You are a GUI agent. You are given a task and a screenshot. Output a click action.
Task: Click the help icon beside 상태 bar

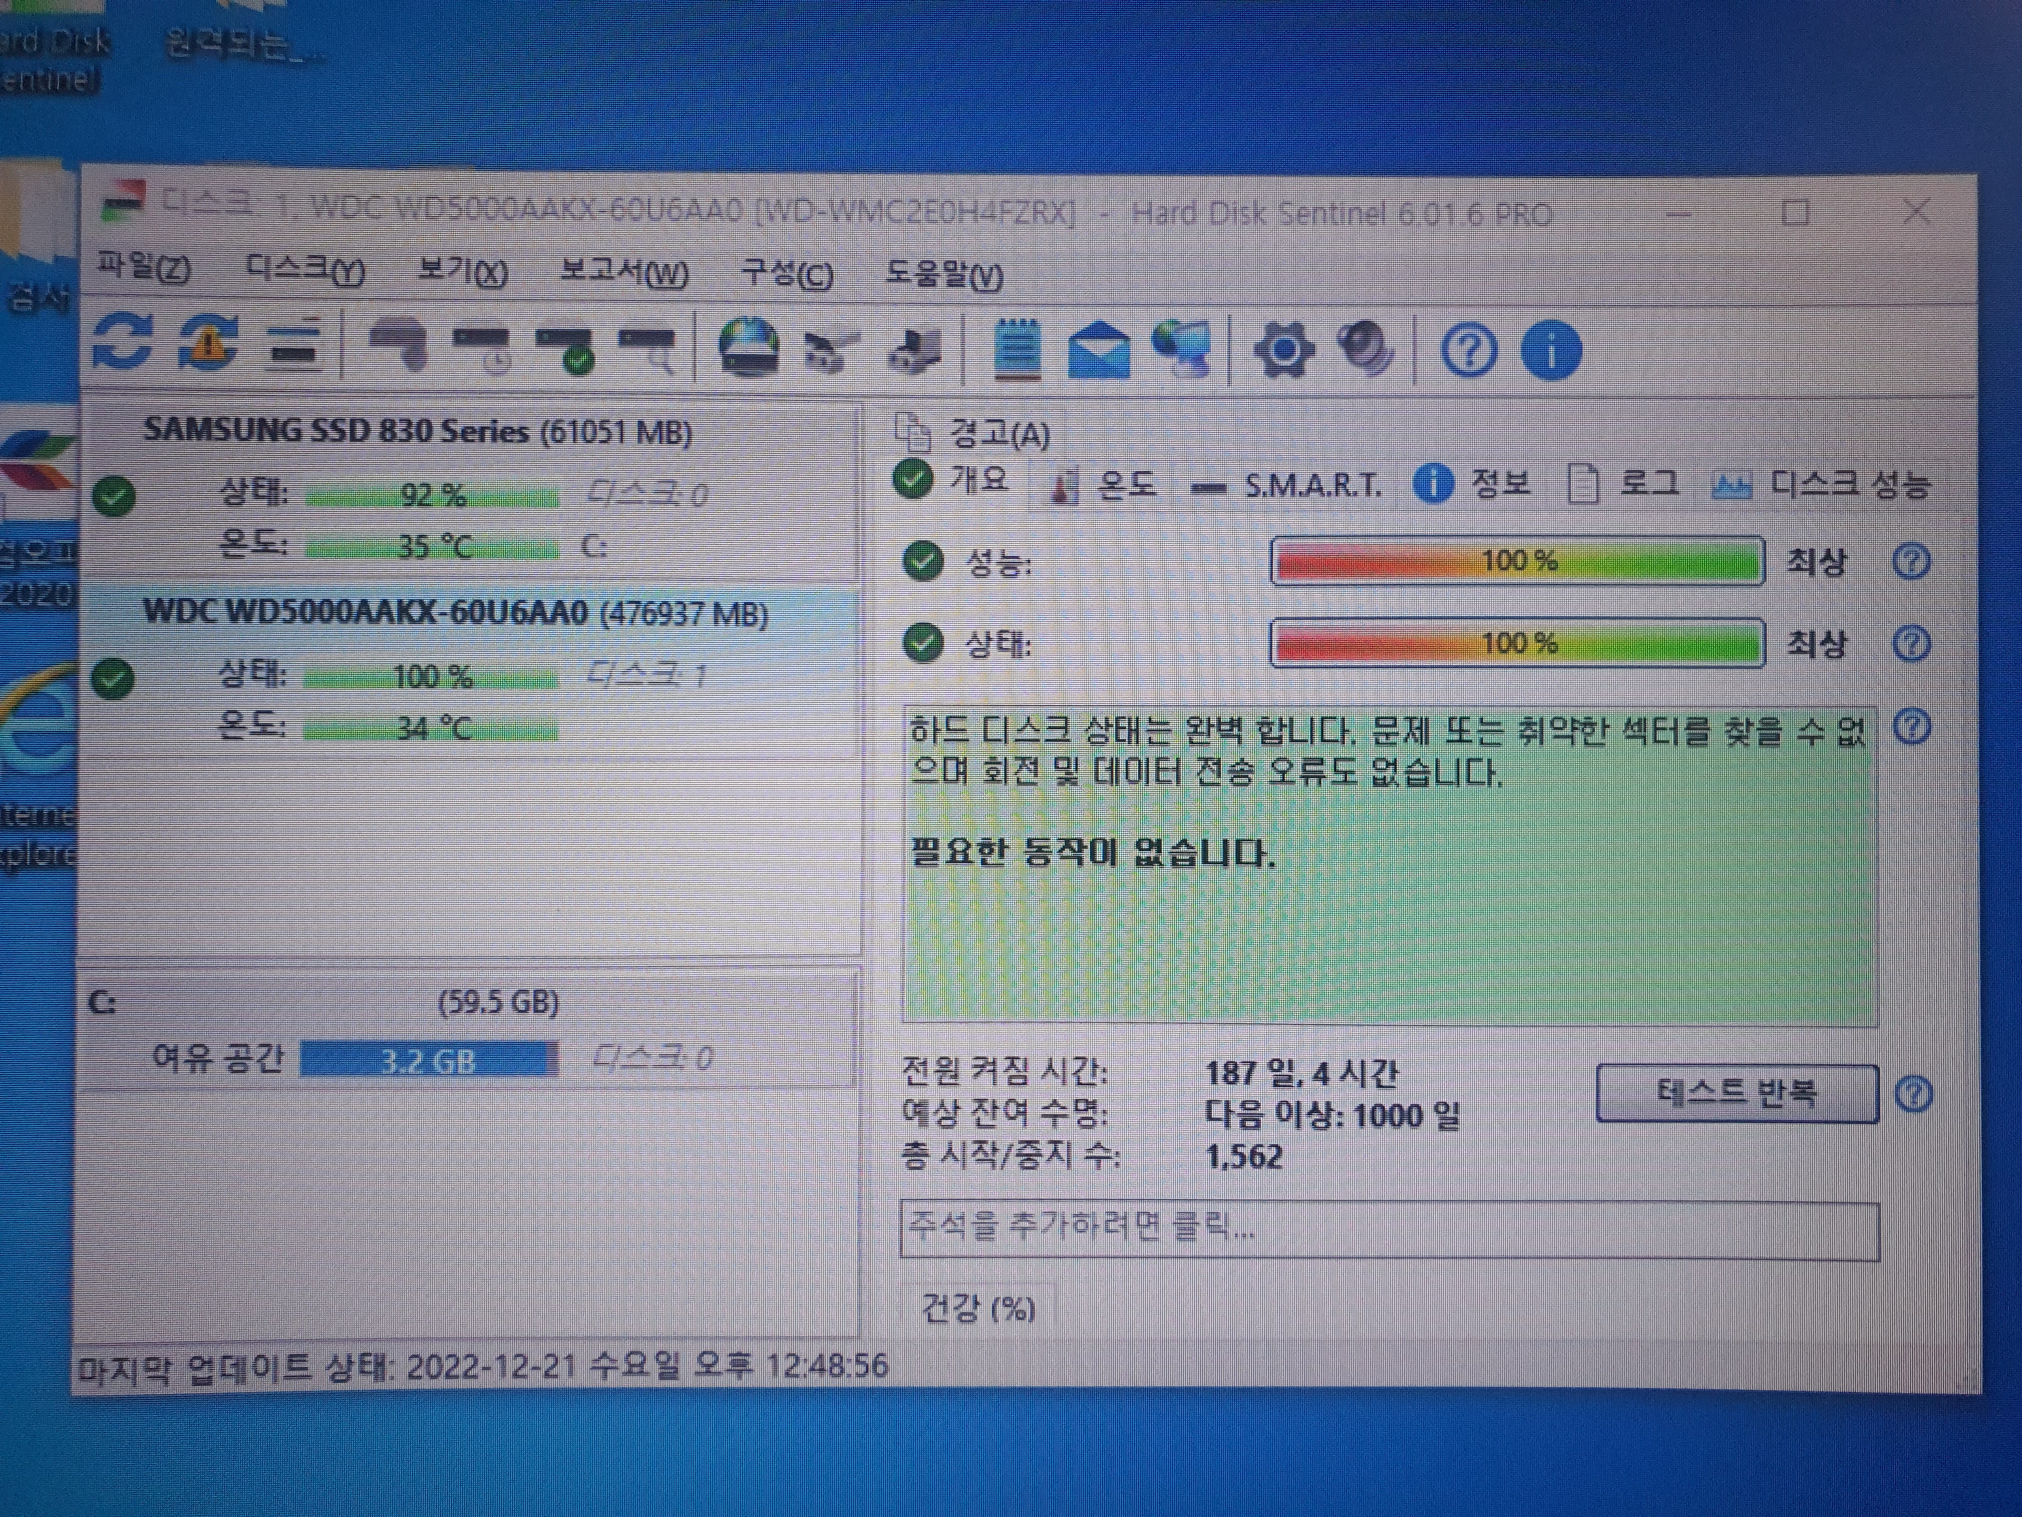(1911, 644)
